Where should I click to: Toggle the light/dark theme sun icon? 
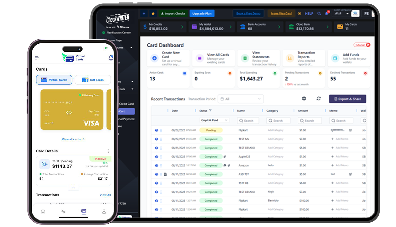[299, 14]
